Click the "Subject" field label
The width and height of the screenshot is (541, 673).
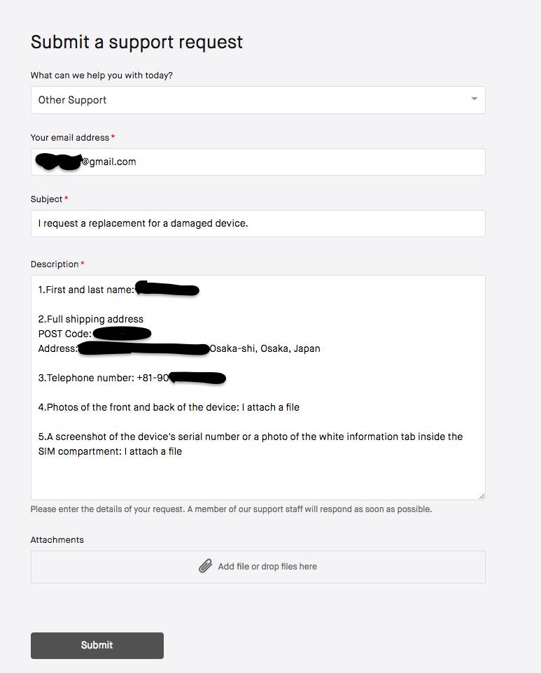coord(47,199)
